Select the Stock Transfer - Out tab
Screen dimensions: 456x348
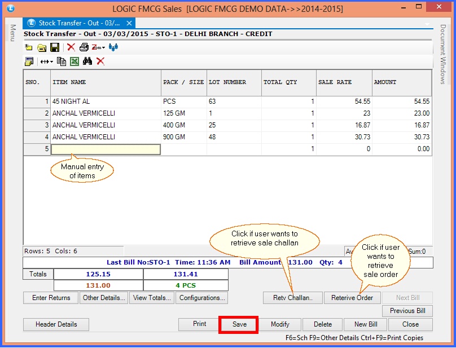point(79,23)
